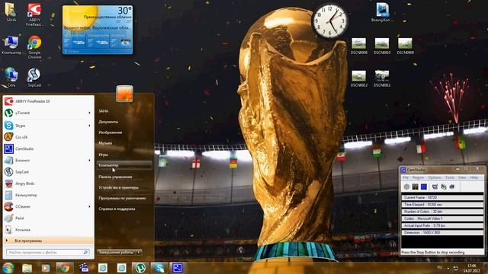The image size is (488, 274).
Task: Click the Toggle View icon in CamStudio toolbar
Action: pyautogui.click(x=435, y=186)
